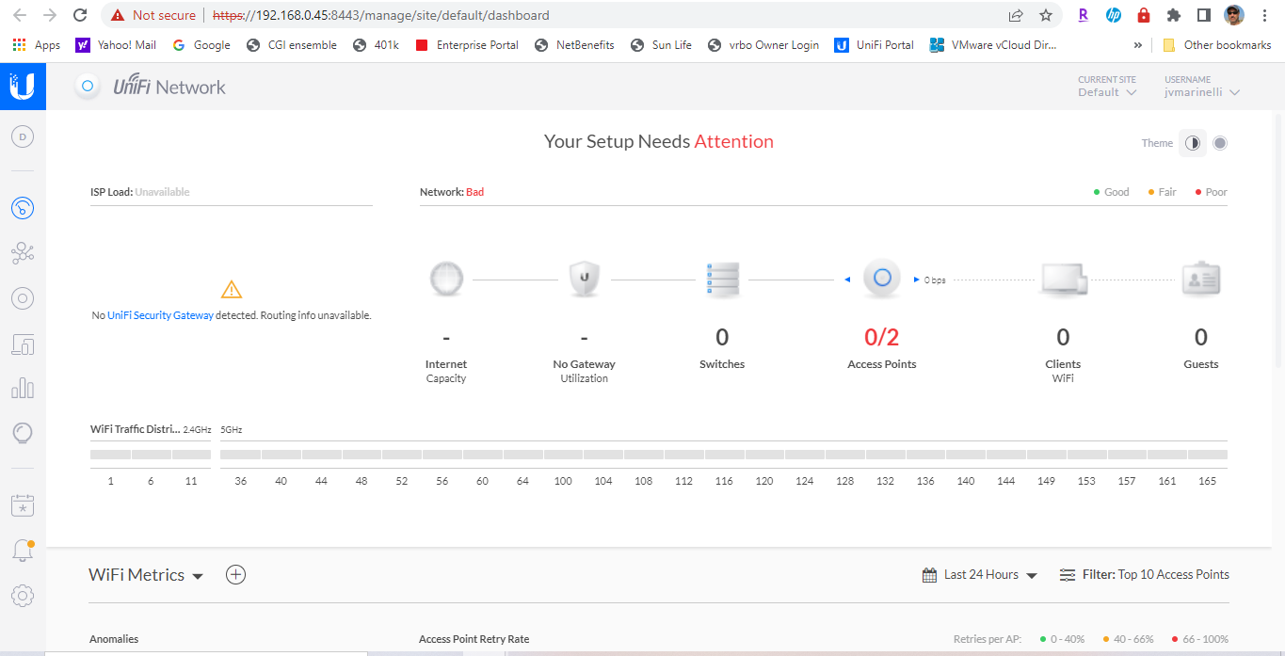Open the UniFi Portal bookmark

point(875,45)
